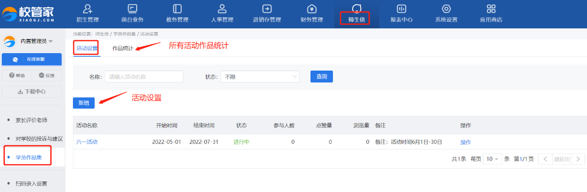Image resolution: width=587 pixels, height=192 pixels.
Task: Open 报表中心 report center icon
Action: pyautogui.click(x=401, y=9)
